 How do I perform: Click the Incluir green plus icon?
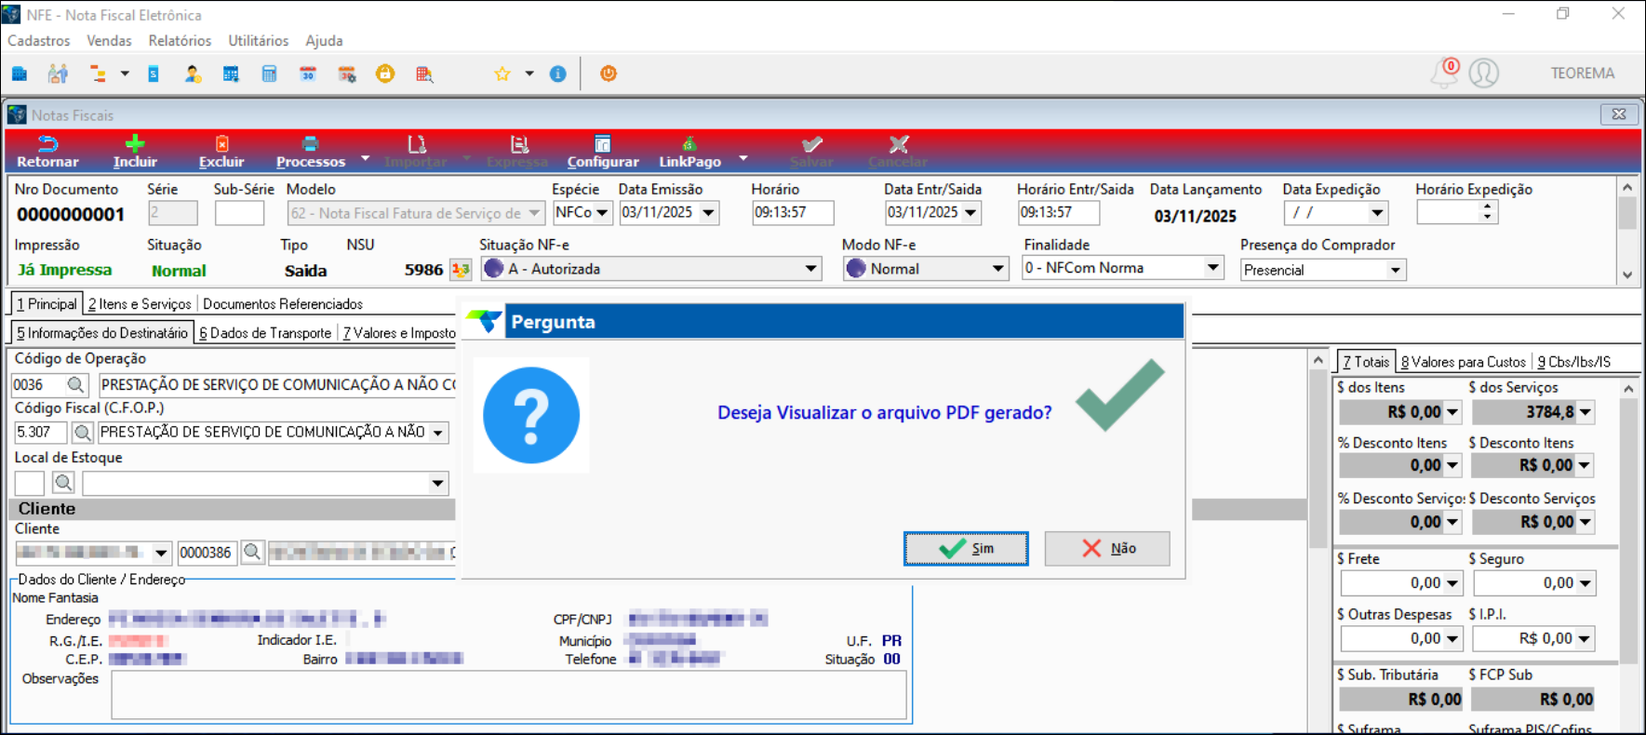click(x=135, y=144)
